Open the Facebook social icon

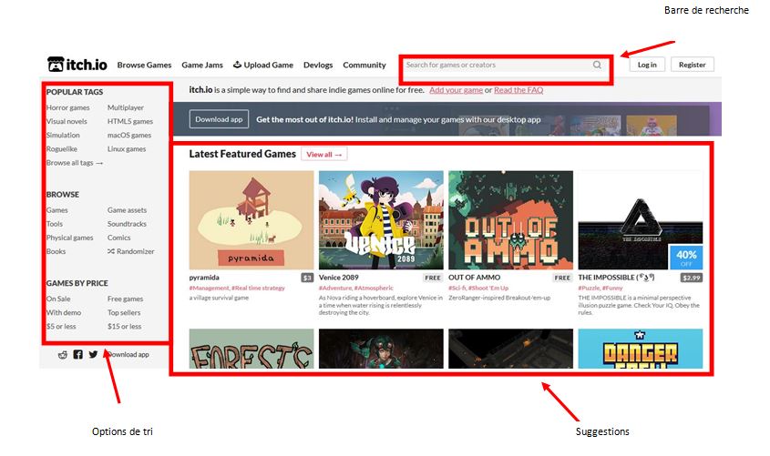coord(77,354)
